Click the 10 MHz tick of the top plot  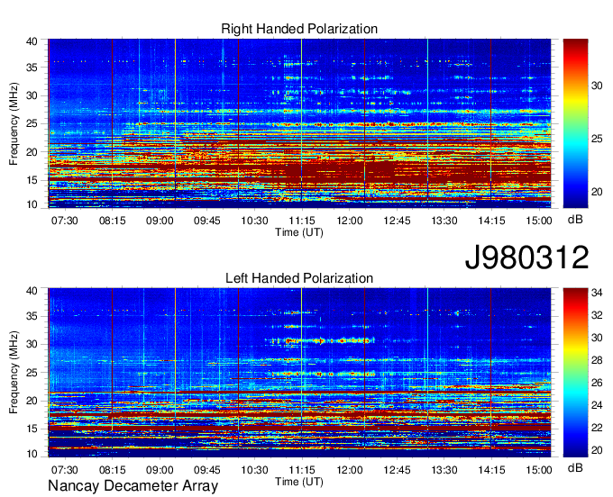tap(32, 204)
